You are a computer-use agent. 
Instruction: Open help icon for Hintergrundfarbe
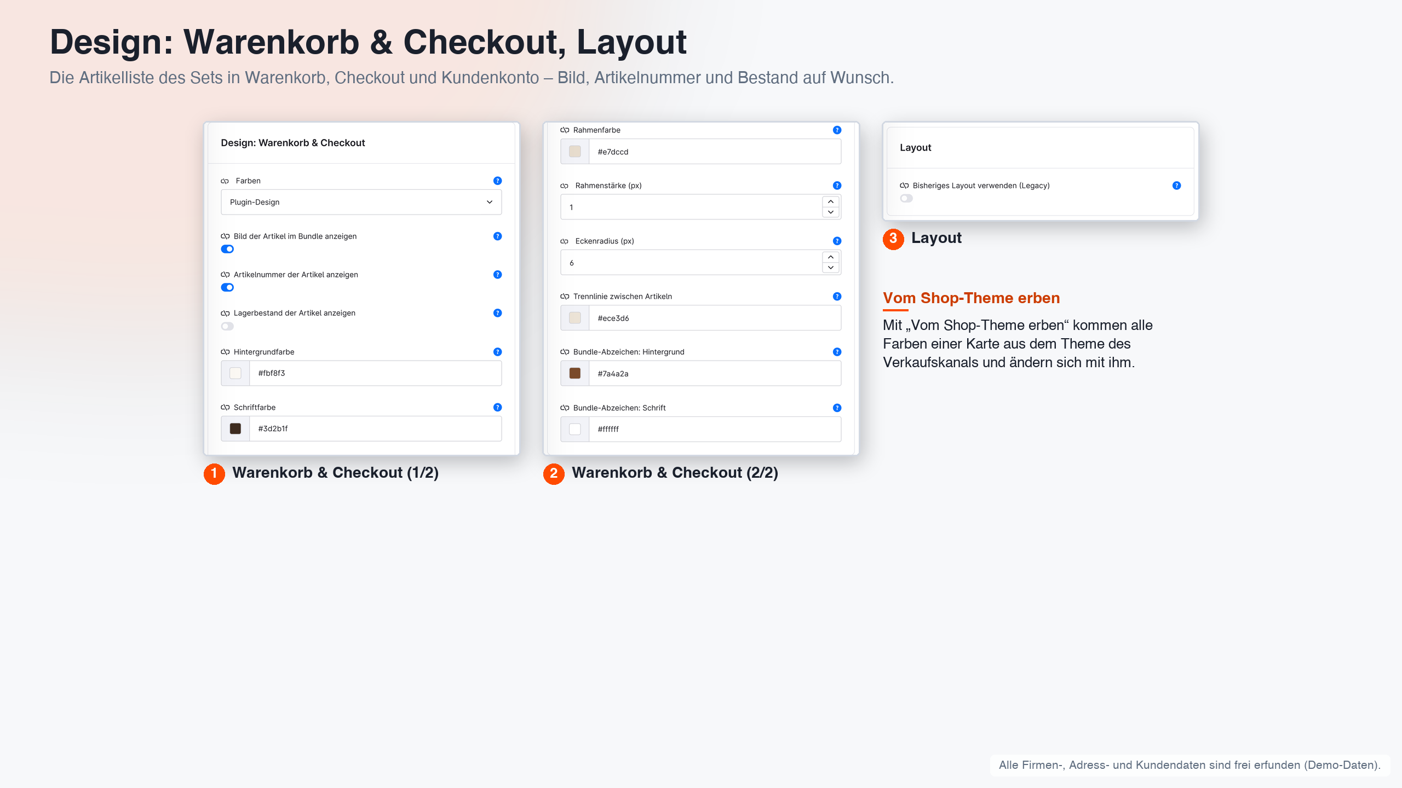tap(497, 352)
